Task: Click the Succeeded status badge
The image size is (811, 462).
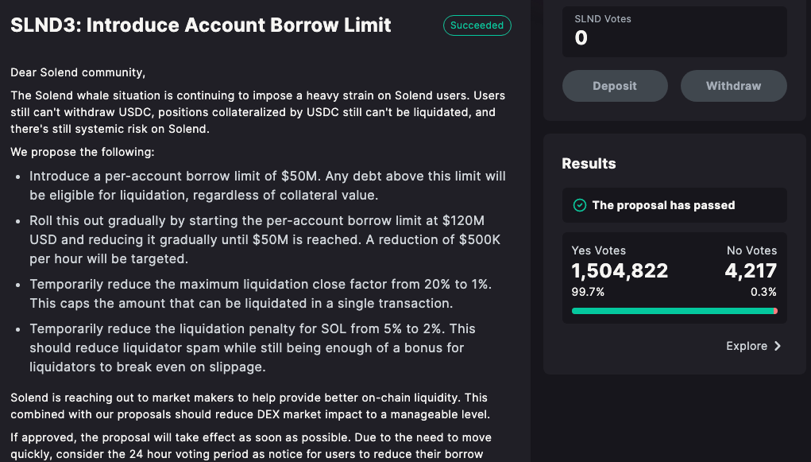Action: (477, 25)
